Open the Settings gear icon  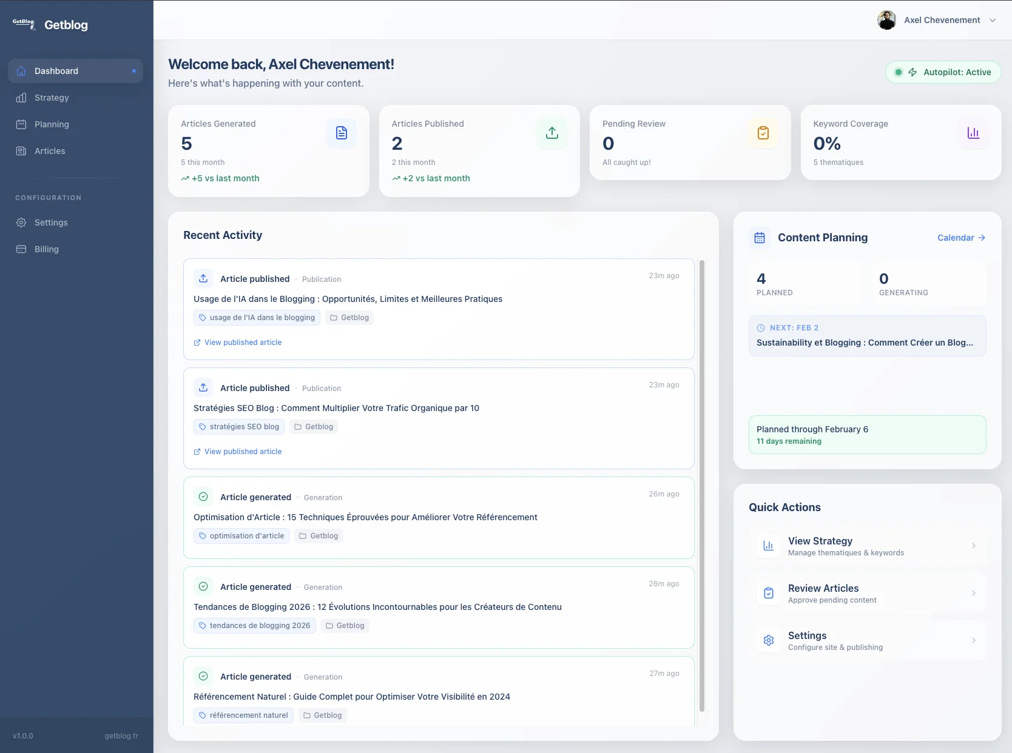click(x=21, y=223)
